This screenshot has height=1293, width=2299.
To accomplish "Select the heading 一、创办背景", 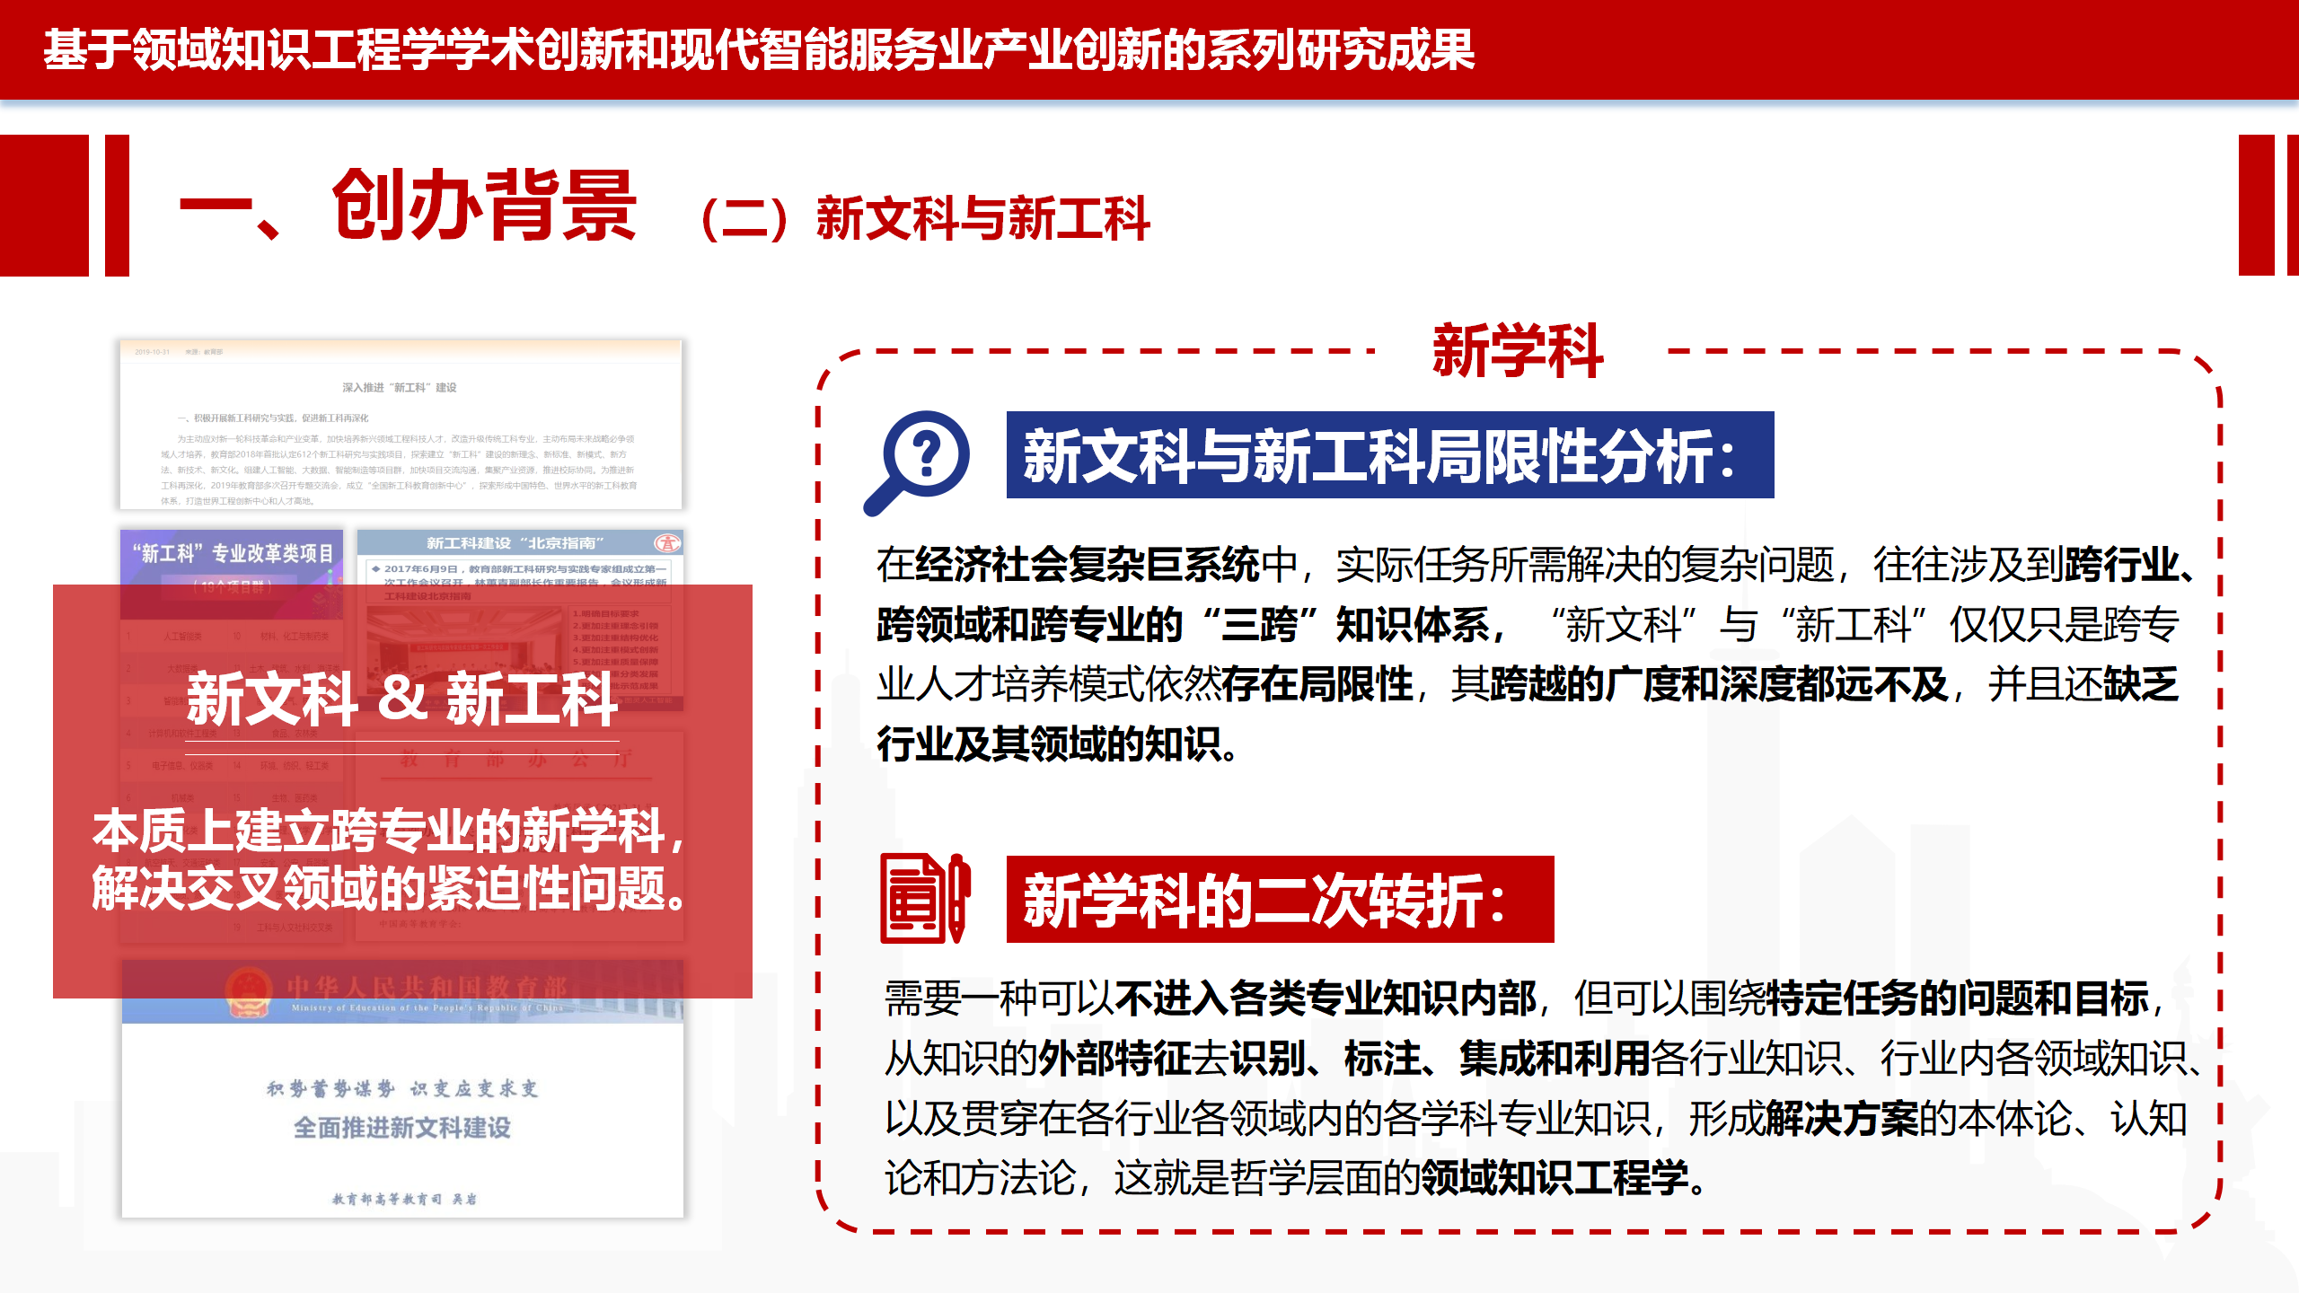I will click(x=409, y=206).
